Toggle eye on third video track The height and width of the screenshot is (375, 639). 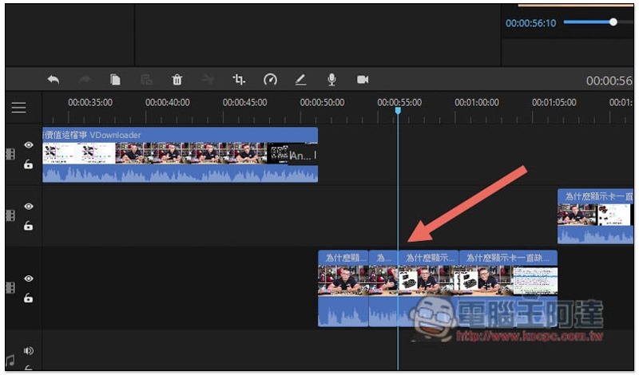point(29,278)
